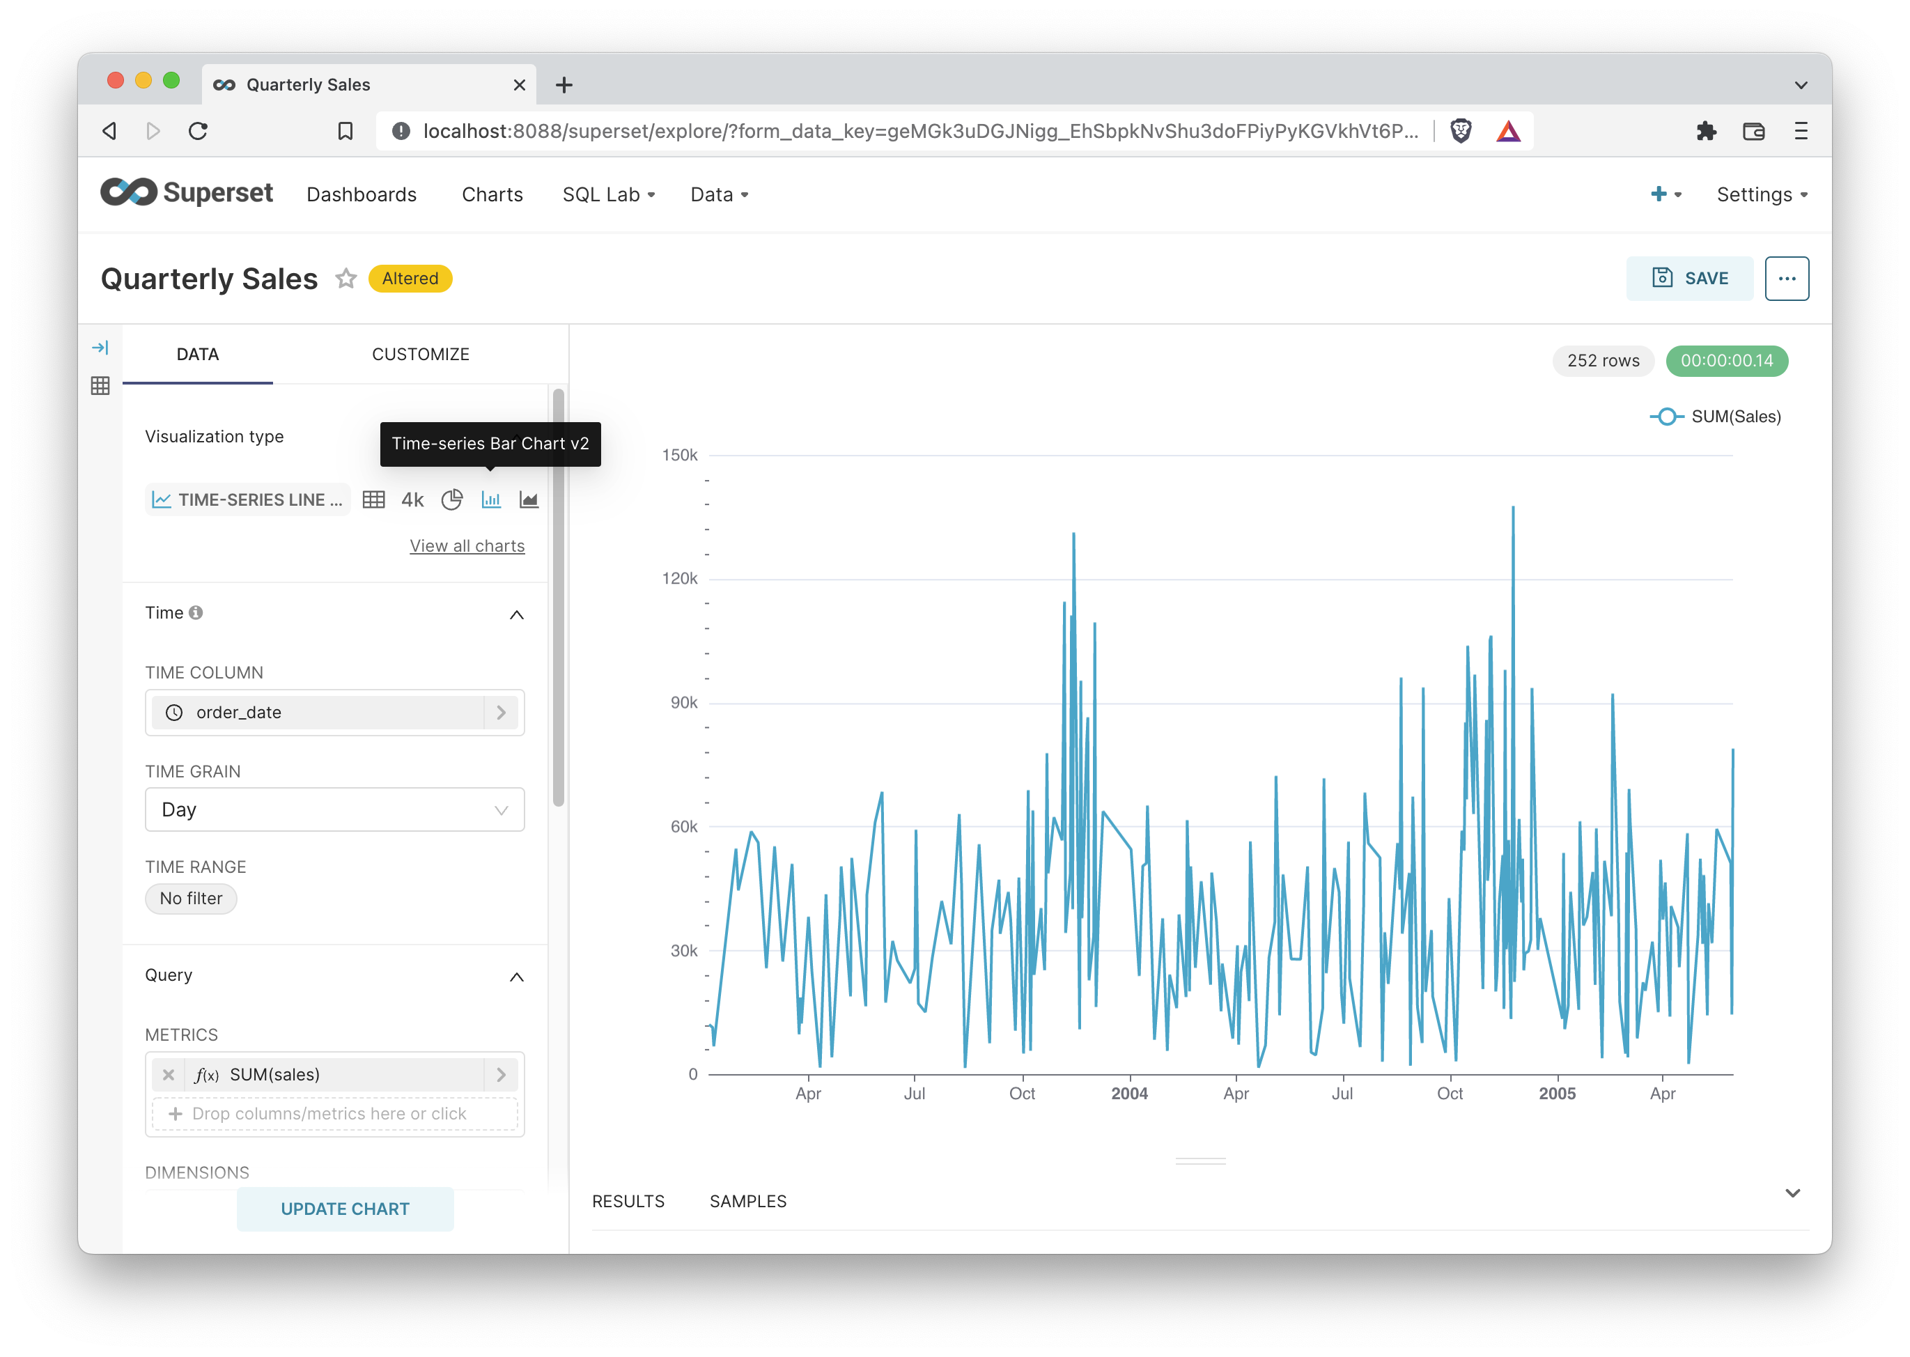Collapse the Time section chevron
The height and width of the screenshot is (1357, 1910).
(x=516, y=615)
